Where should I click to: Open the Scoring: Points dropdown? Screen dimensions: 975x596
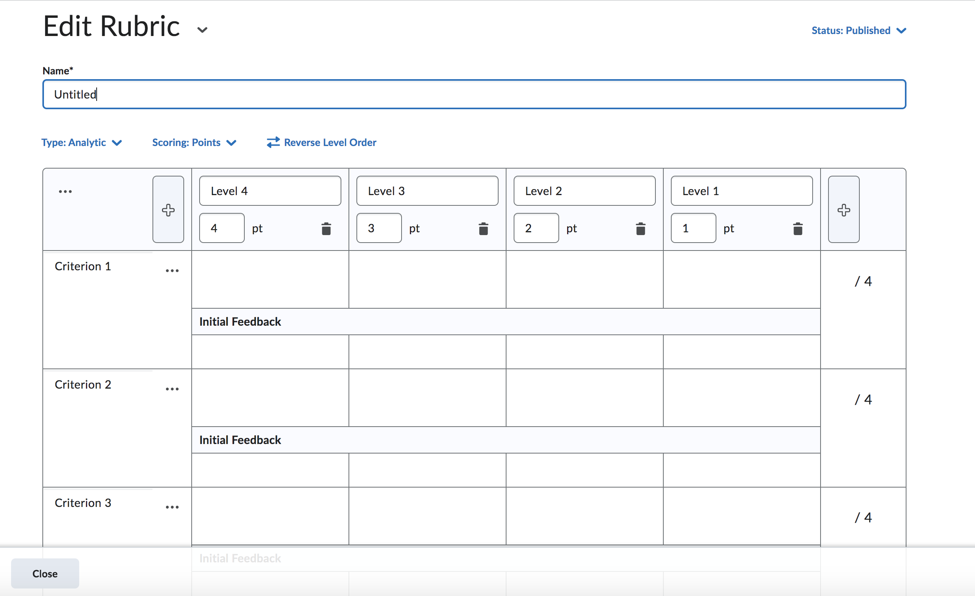tap(194, 142)
